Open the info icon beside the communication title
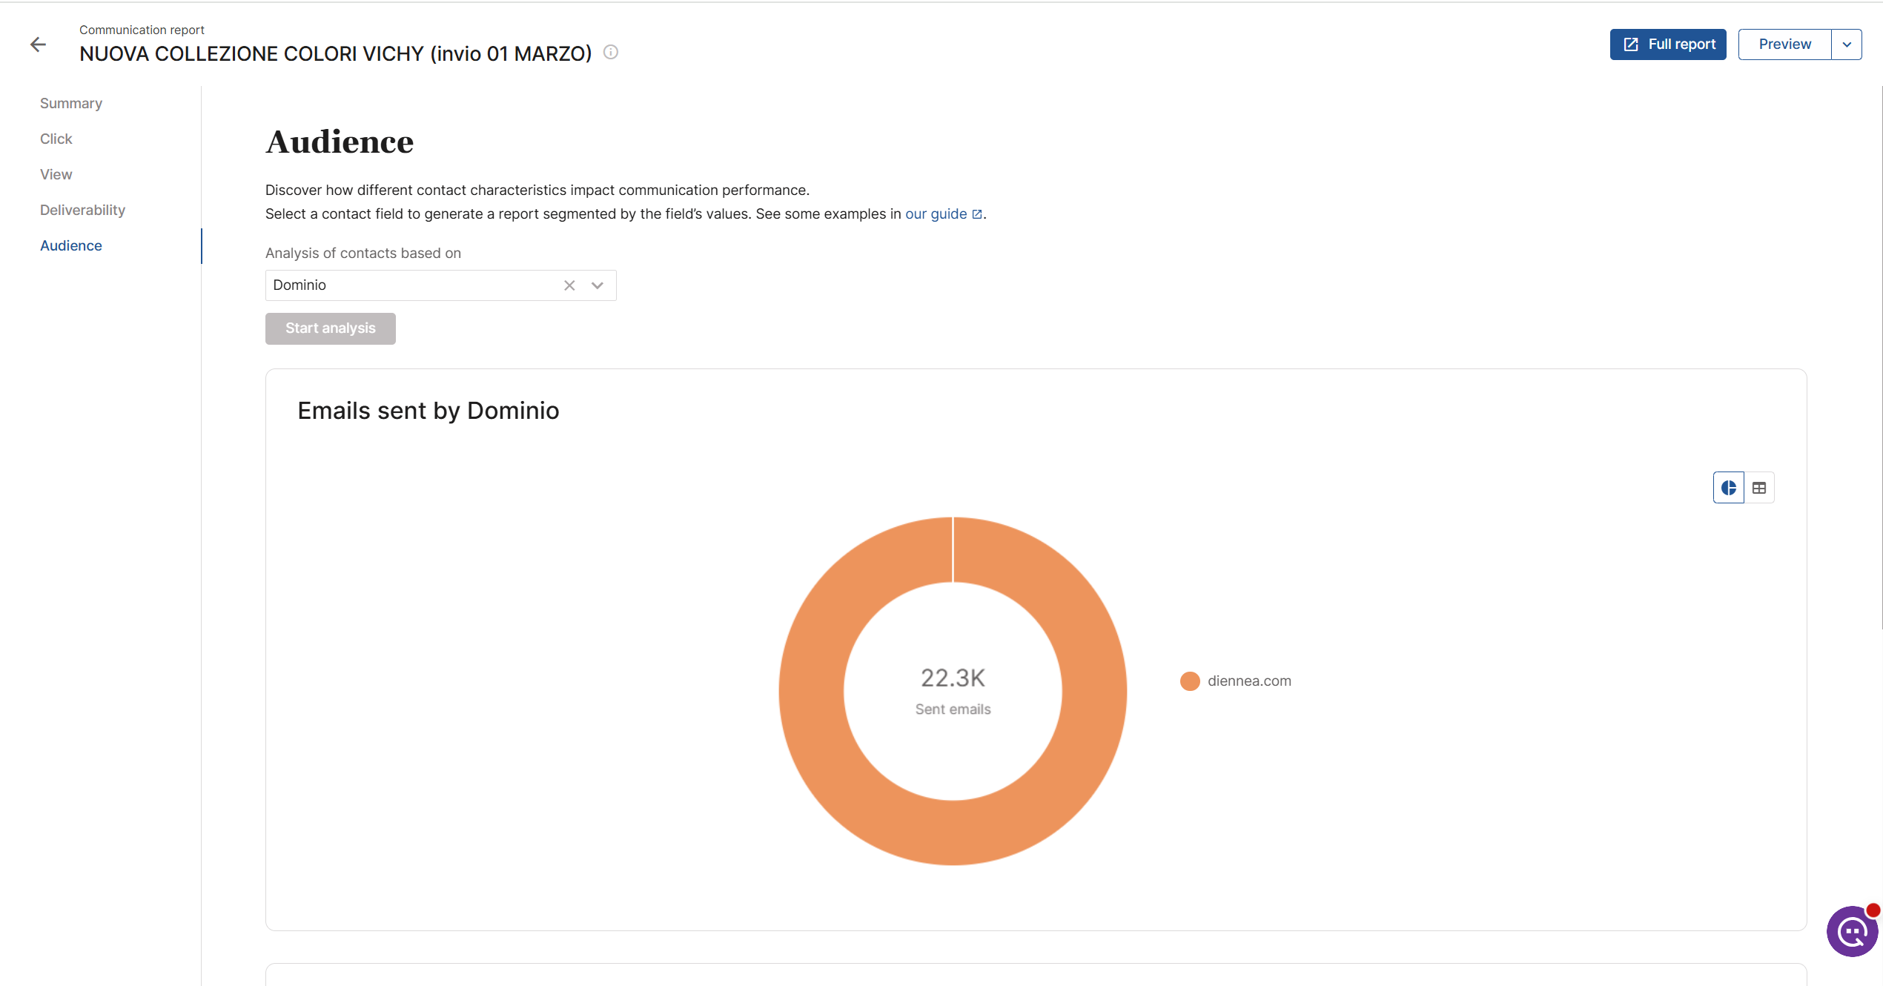The height and width of the screenshot is (986, 1883). click(x=611, y=52)
